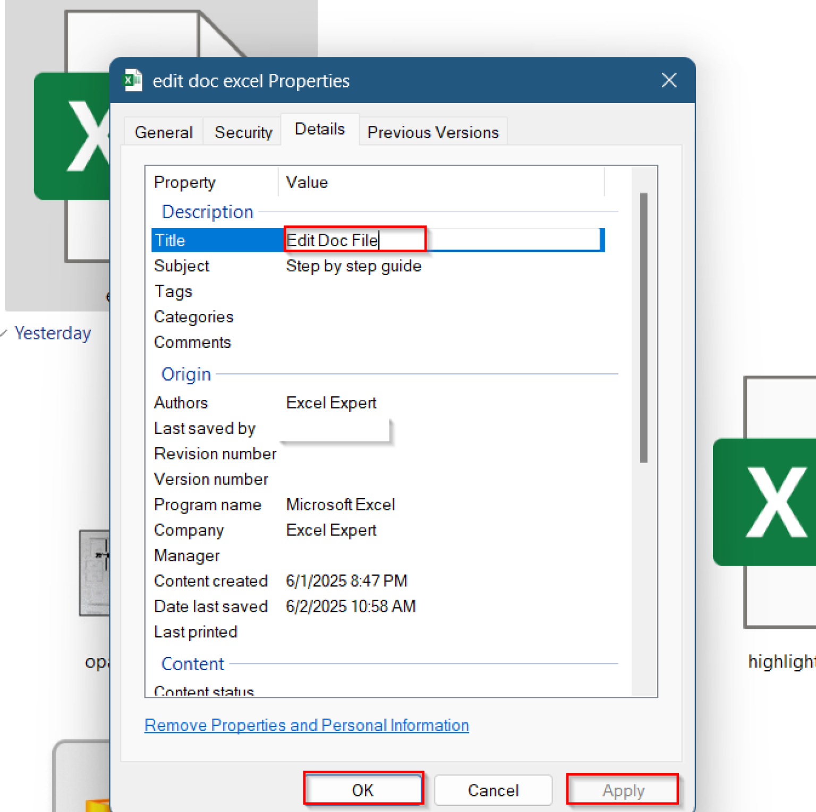Viewport: 816px width, 812px height.
Task: Open Remove Properties and Personal Information
Action: coord(307,725)
